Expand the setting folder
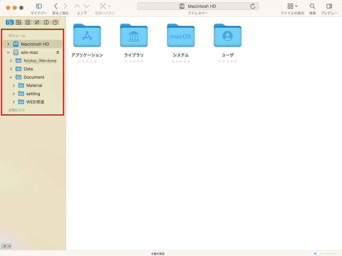 pos(14,94)
